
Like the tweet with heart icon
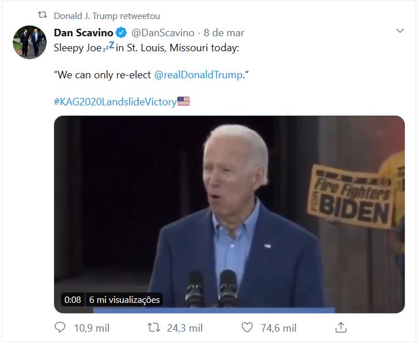pos(247,328)
